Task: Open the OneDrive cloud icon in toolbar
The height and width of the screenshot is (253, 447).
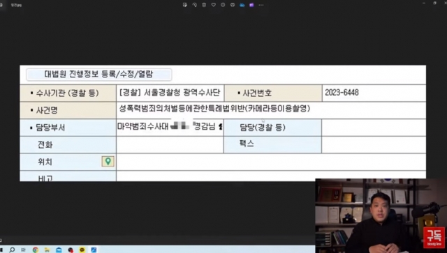Action: (242, 5)
